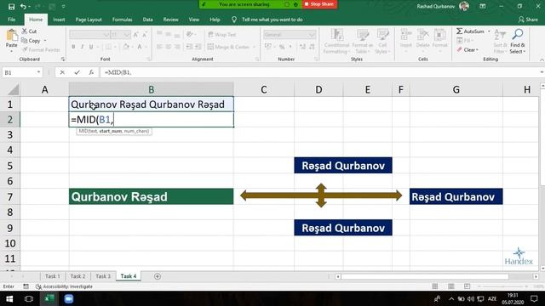
Task: Open the Help ribbon tab
Action: (x=215, y=20)
